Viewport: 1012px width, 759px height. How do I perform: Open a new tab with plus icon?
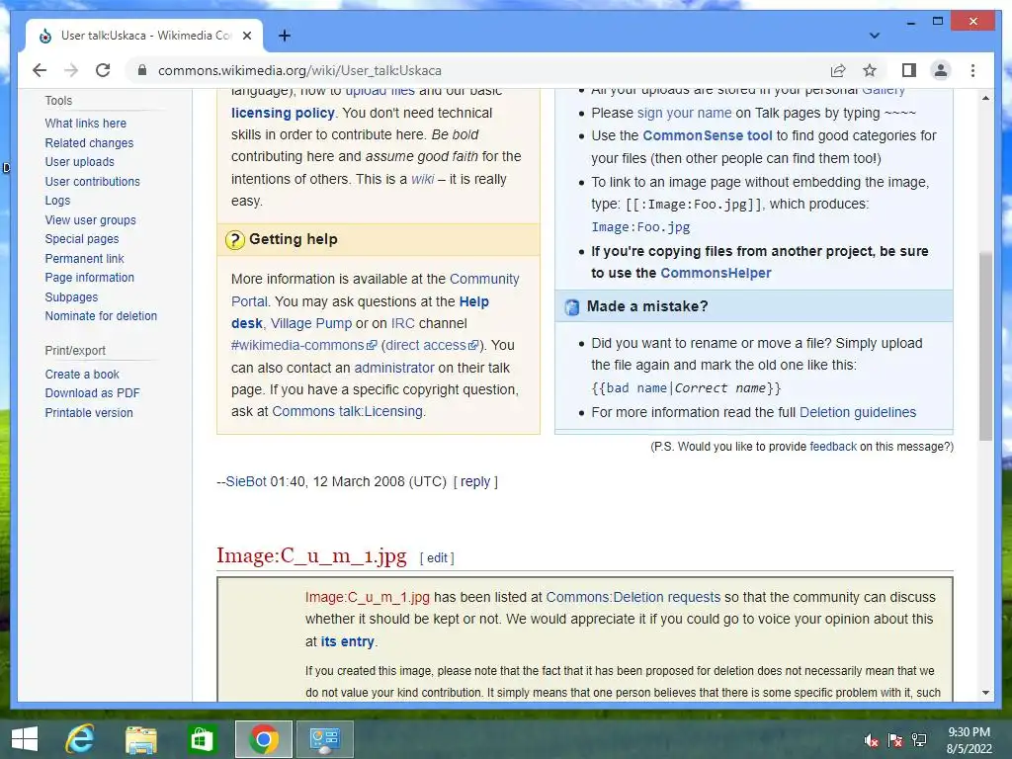point(284,36)
